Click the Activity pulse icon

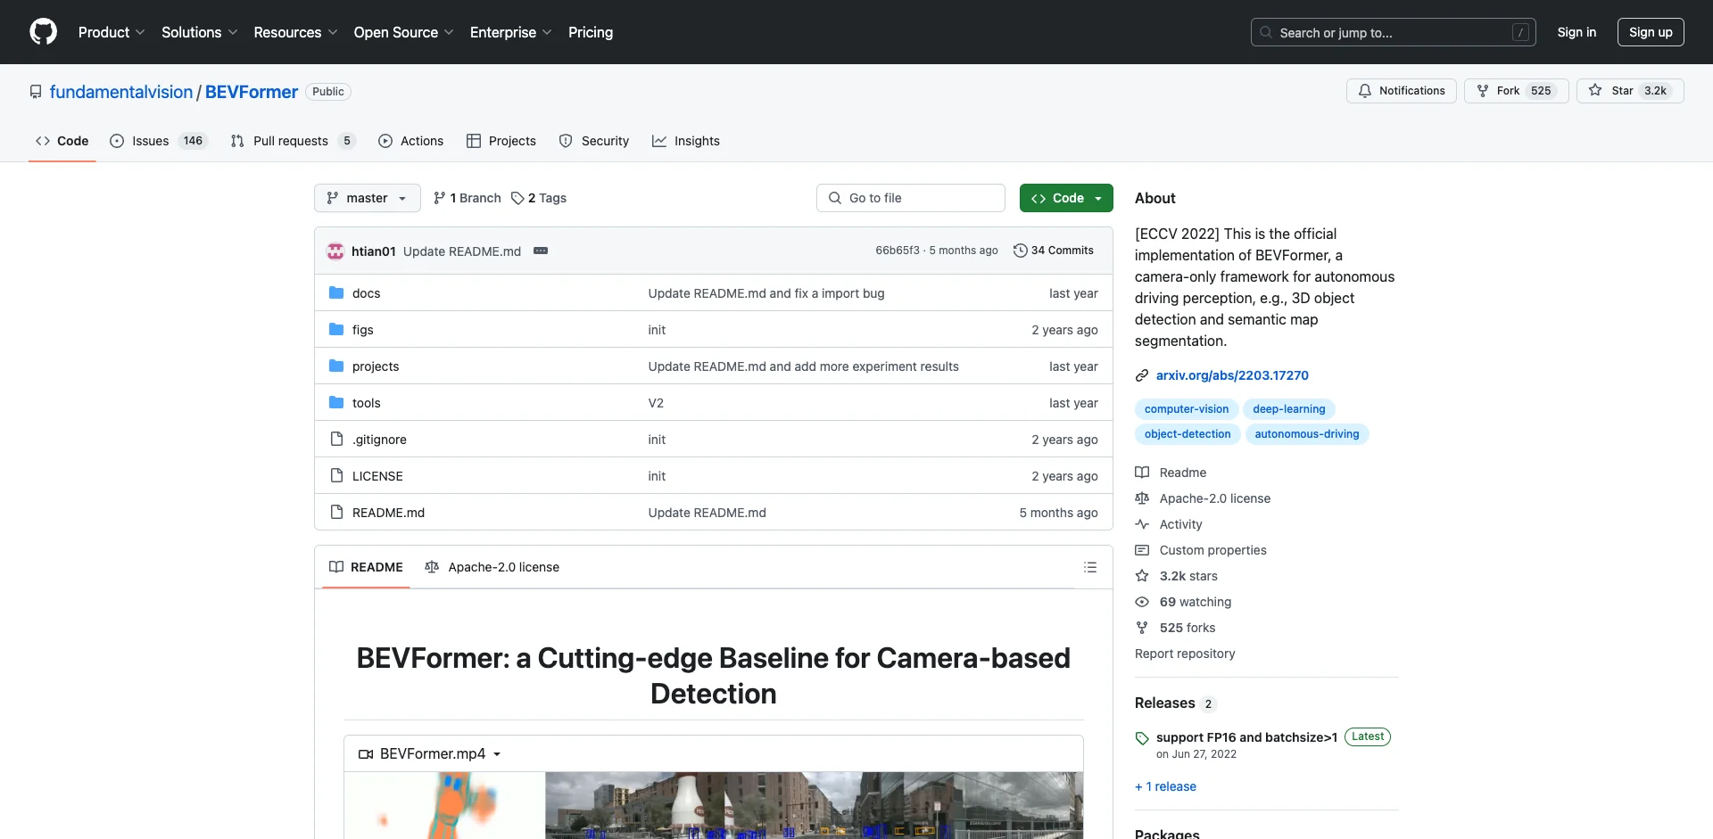[x=1142, y=524]
